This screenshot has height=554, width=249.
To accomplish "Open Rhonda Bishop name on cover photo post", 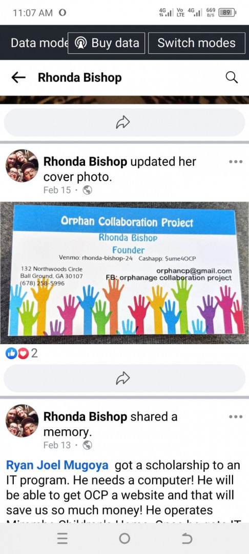I will tap(85, 162).
